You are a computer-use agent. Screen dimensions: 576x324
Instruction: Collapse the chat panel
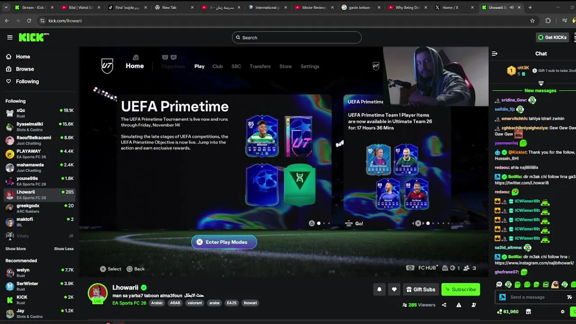495,54
